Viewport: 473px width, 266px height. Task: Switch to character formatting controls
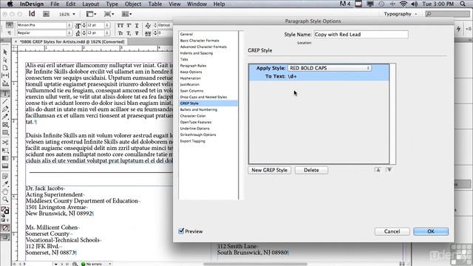(10, 25)
